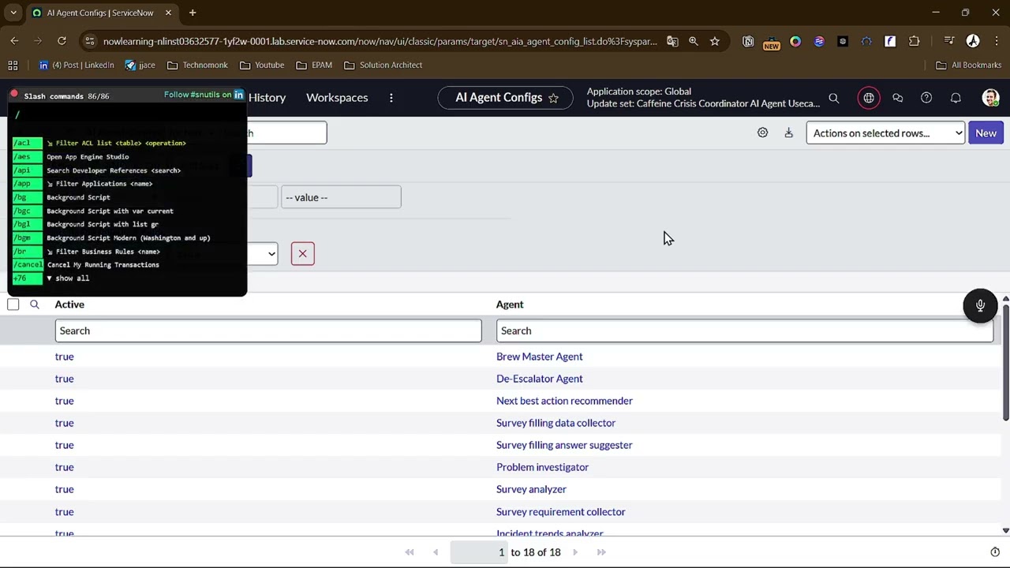The image size is (1010, 568).
Task: Click the vertical scrollbar of the list
Action: pyautogui.click(x=1005, y=362)
